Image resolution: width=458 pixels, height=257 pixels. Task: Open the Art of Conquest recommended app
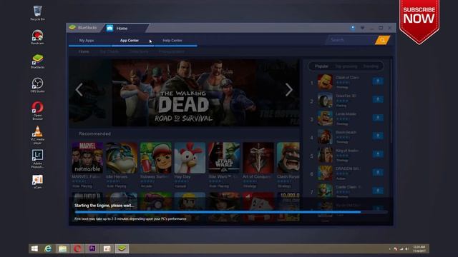point(258,158)
